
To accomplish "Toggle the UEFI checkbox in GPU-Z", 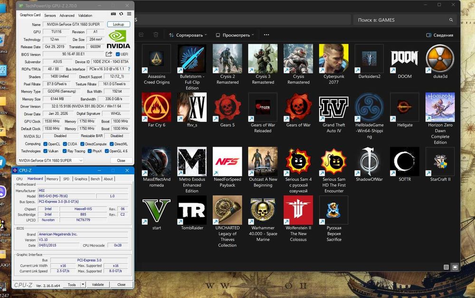I will point(118,54).
